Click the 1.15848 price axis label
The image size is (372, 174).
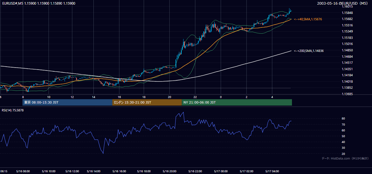tap(348, 13)
